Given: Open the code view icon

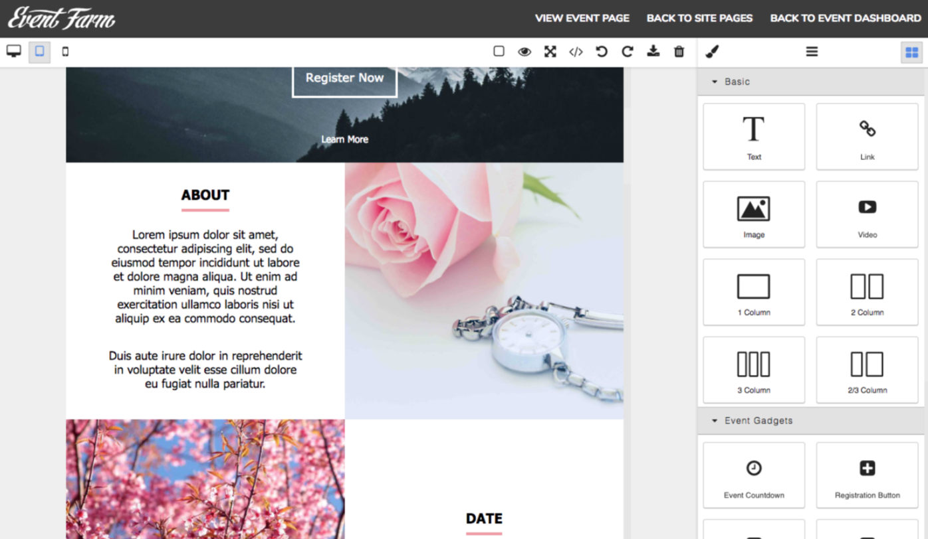Looking at the screenshot, I should point(576,52).
